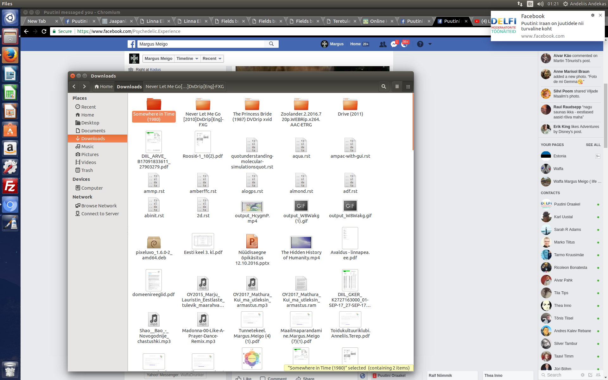Viewport: 608px width, 380px height.
Task: Go forward in Downloads file manager
Action: point(84,86)
